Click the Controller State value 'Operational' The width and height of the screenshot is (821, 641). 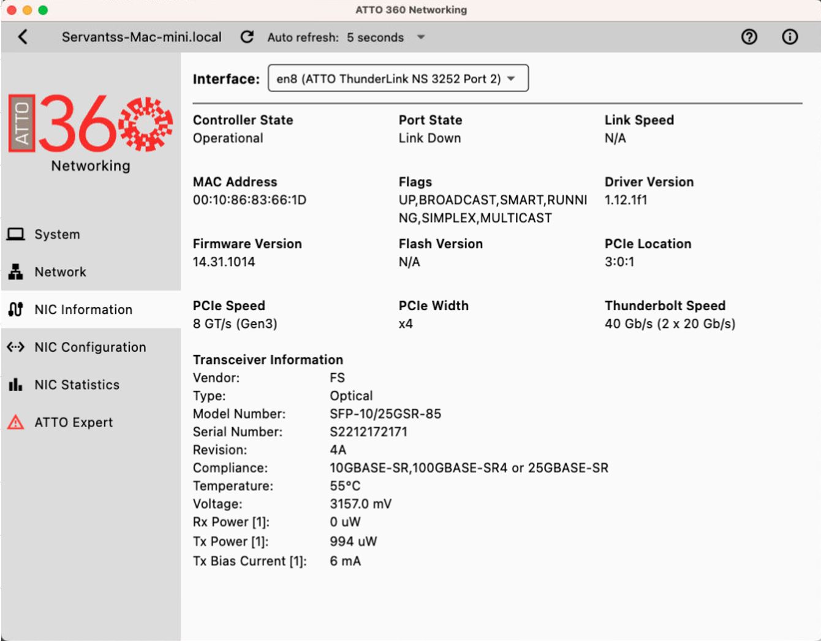(x=228, y=138)
